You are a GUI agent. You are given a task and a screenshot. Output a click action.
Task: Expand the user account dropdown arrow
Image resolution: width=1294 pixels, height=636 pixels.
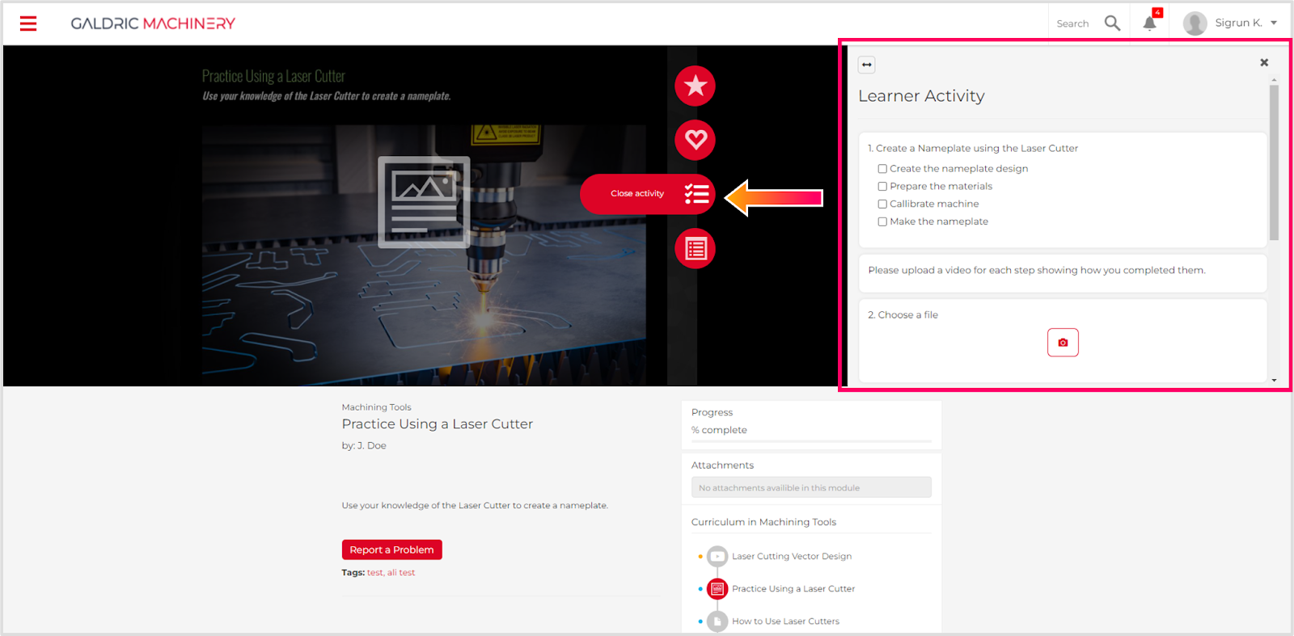click(x=1274, y=23)
